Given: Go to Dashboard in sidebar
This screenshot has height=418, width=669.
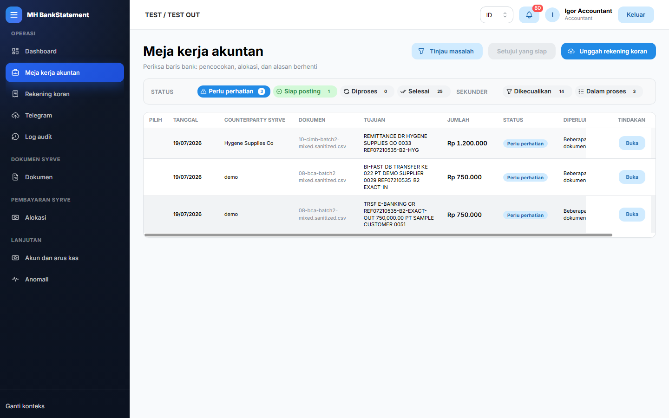Looking at the screenshot, I should click(65, 51).
